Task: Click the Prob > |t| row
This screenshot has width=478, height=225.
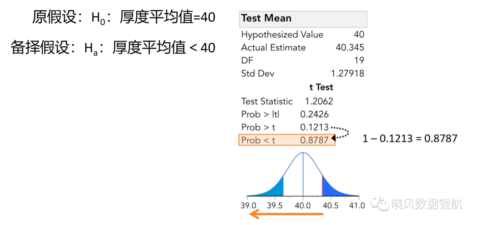Action: tap(285, 114)
